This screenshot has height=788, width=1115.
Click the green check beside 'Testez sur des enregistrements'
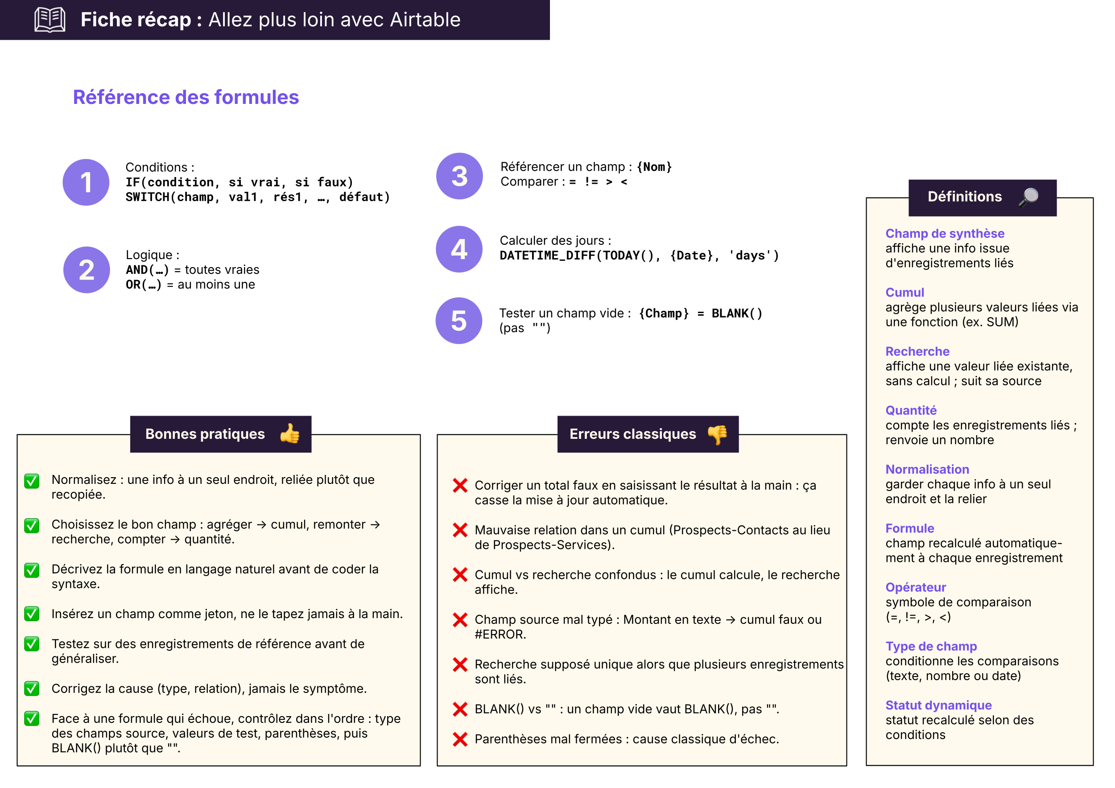pos(32,644)
